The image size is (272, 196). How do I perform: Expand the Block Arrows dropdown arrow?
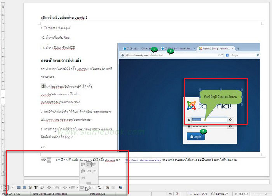point(69,187)
